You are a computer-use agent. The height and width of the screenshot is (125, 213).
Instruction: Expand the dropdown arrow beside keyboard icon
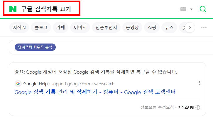click(191, 9)
